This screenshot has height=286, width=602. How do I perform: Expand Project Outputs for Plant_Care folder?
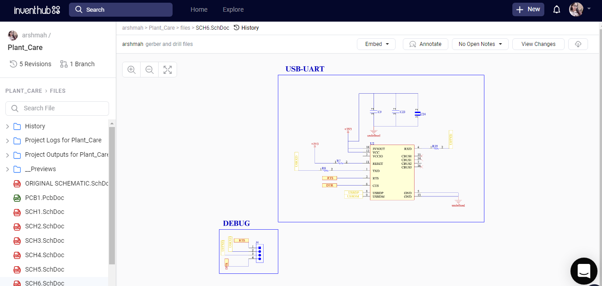click(x=7, y=155)
